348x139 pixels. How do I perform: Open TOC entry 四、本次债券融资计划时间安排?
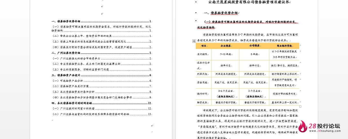101,103
